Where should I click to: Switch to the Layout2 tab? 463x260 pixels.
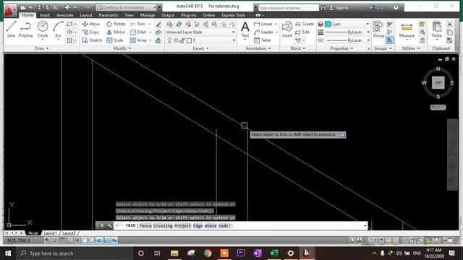pos(69,233)
